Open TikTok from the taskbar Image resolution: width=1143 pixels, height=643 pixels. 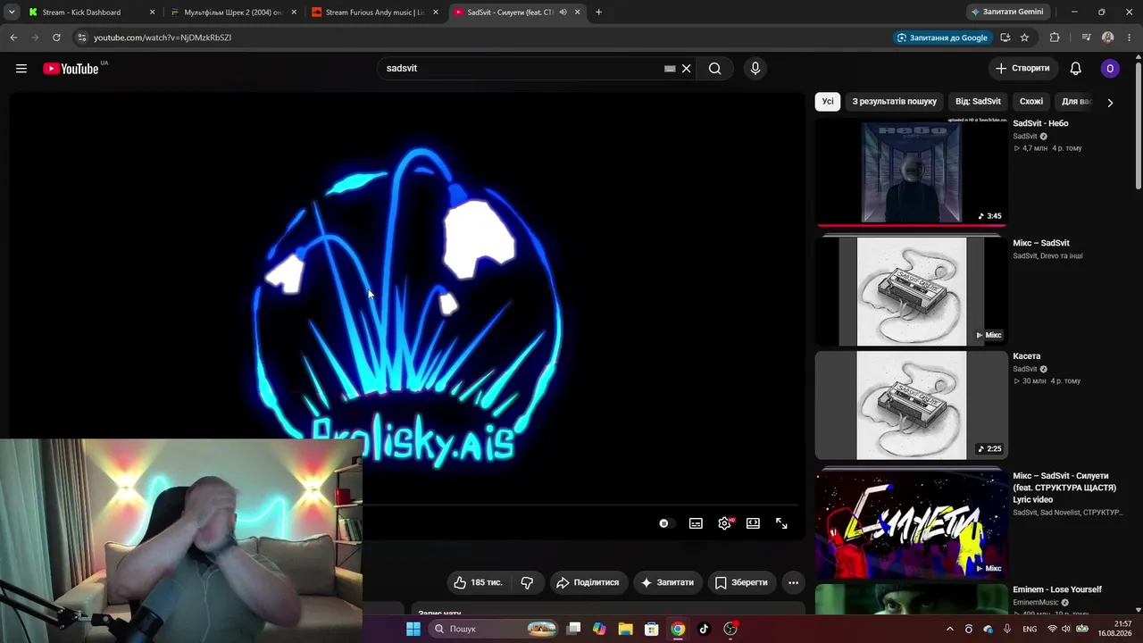[x=704, y=629]
